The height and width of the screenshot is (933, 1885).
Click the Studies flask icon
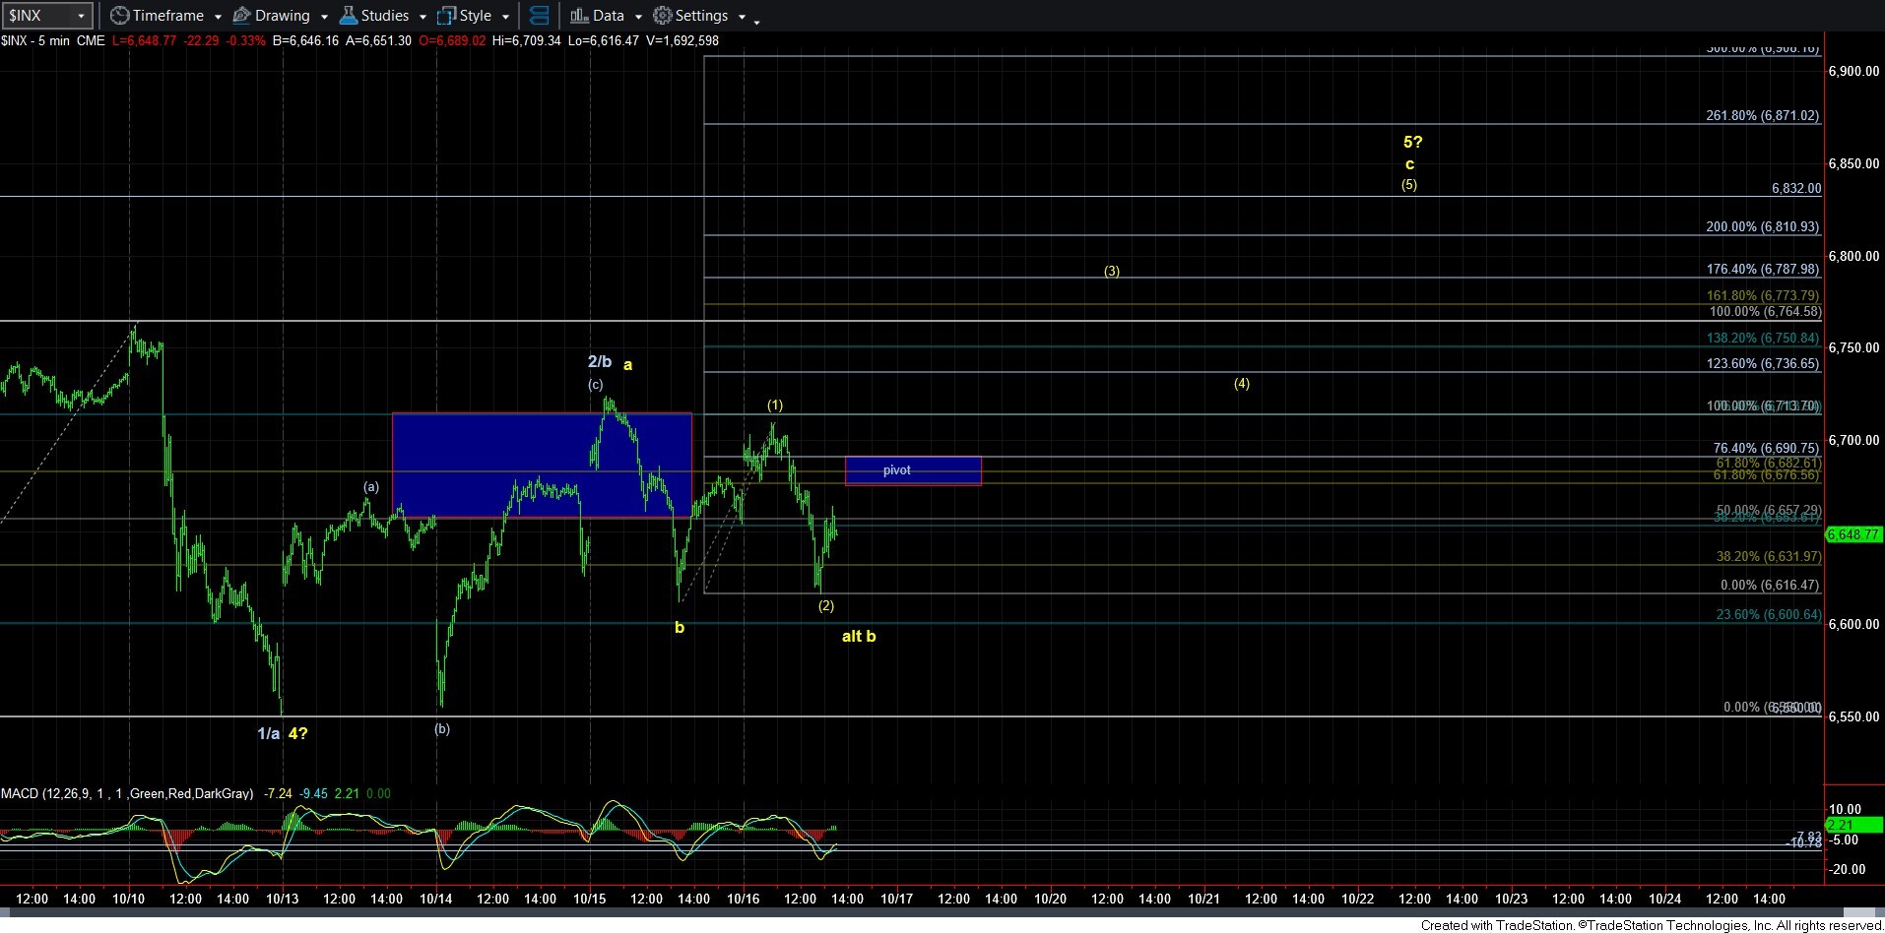click(348, 16)
